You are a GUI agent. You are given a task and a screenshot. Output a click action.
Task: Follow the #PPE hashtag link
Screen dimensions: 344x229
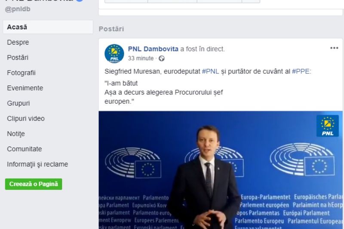click(301, 71)
